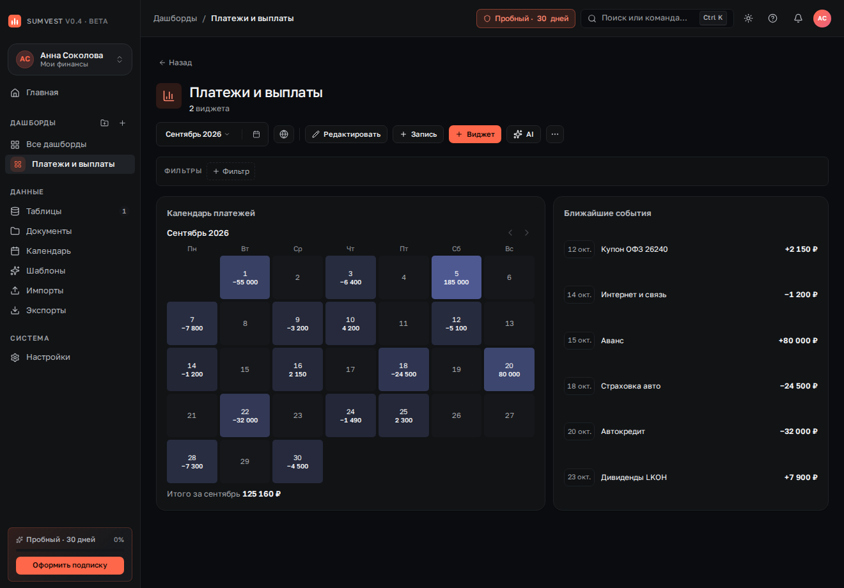
Task: Go back using the Назад link
Action: pyautogui.click(x=176, y=63)
